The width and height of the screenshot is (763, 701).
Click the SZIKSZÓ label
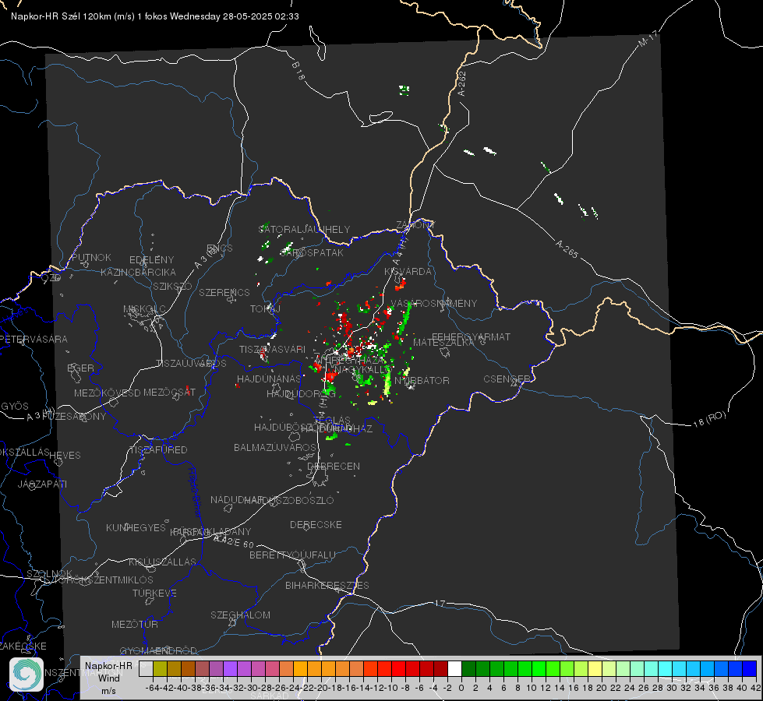click(x=172, y=287)
